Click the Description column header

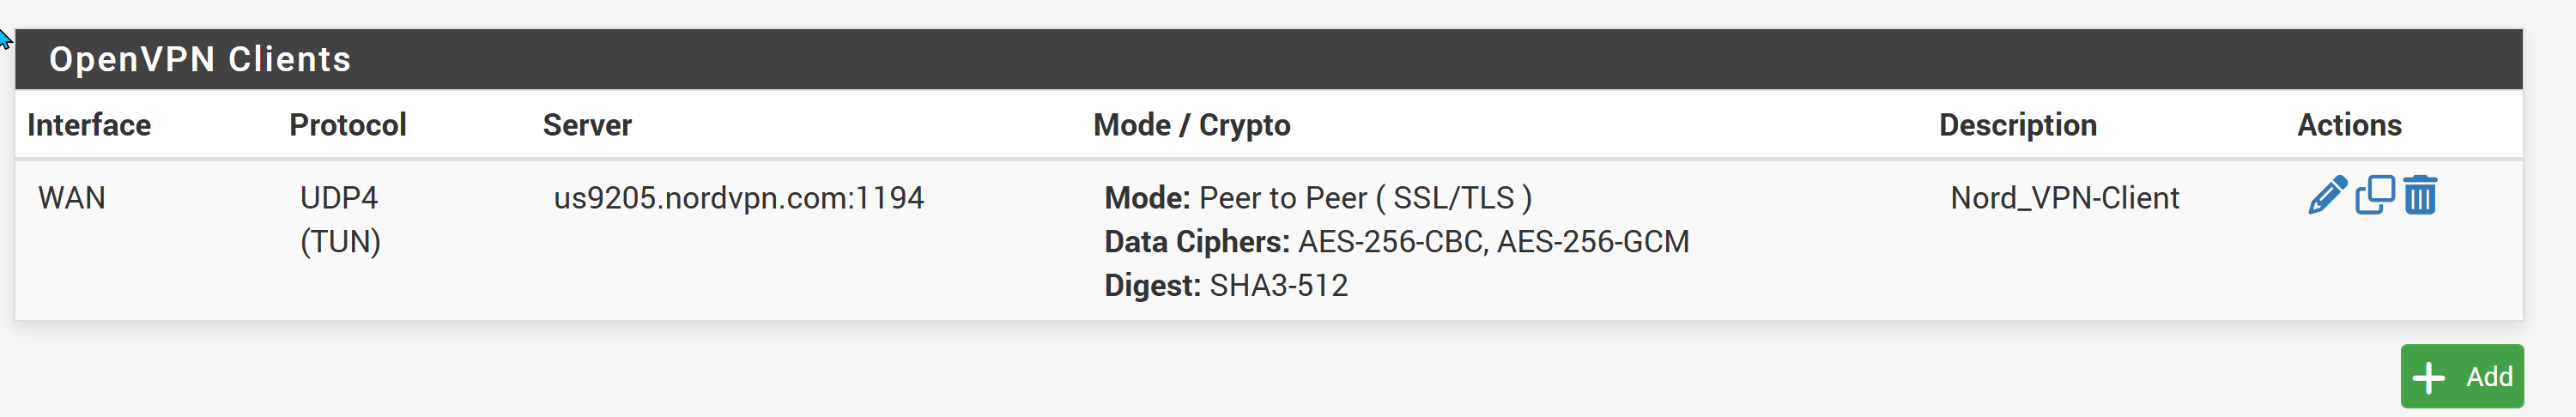pos(2018,125)
